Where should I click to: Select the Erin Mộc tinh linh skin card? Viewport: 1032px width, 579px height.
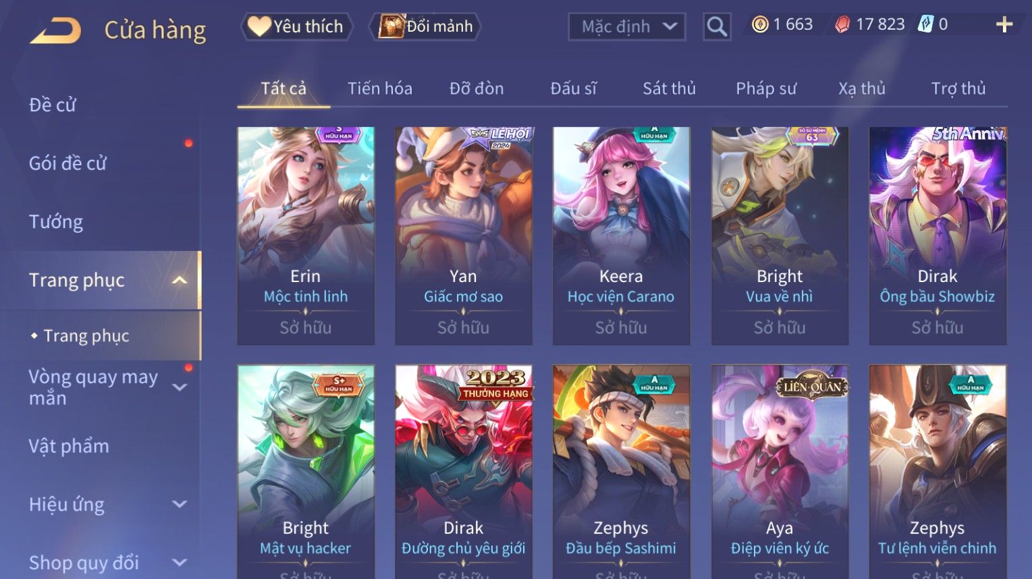tap(306, 236)
